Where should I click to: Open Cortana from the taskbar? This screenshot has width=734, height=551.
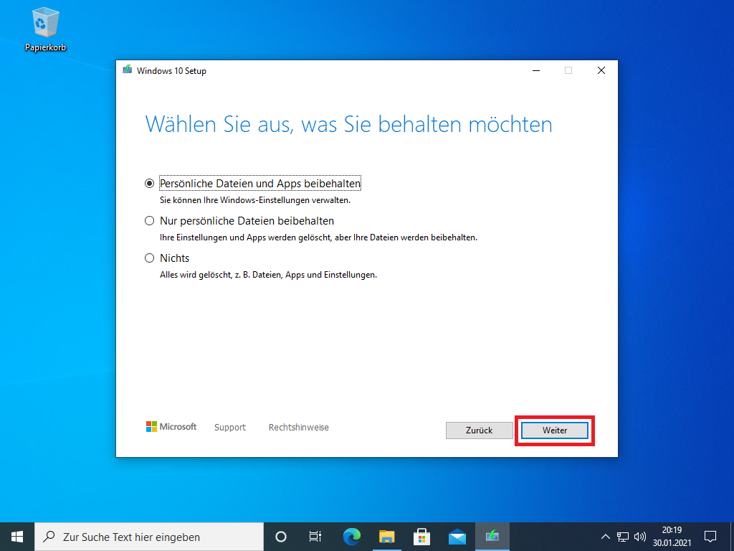click(281, 537)
